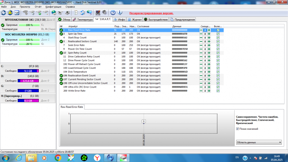Viewport: 288px width, 162px height.
Task: Click the Атрибут column header
Action: click(x=91, y=26)
